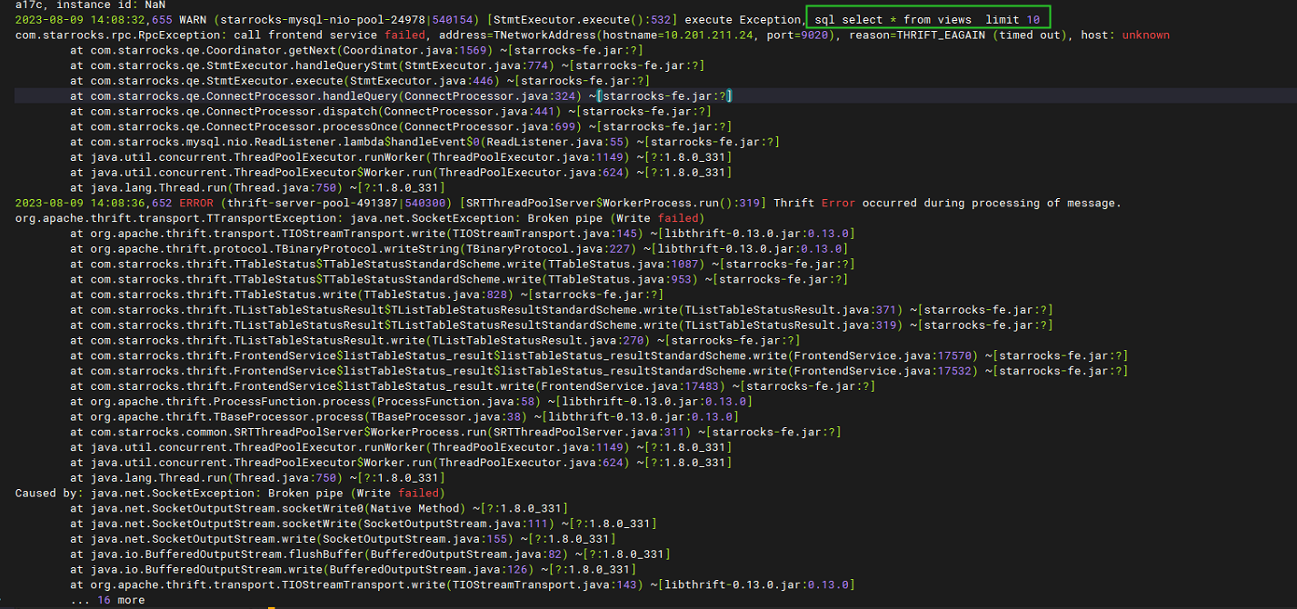Select the timestamp 2023-08-09 14:08:32,655
The height and width of the screenshot is (609, 1297).
(x=95, y=19)
